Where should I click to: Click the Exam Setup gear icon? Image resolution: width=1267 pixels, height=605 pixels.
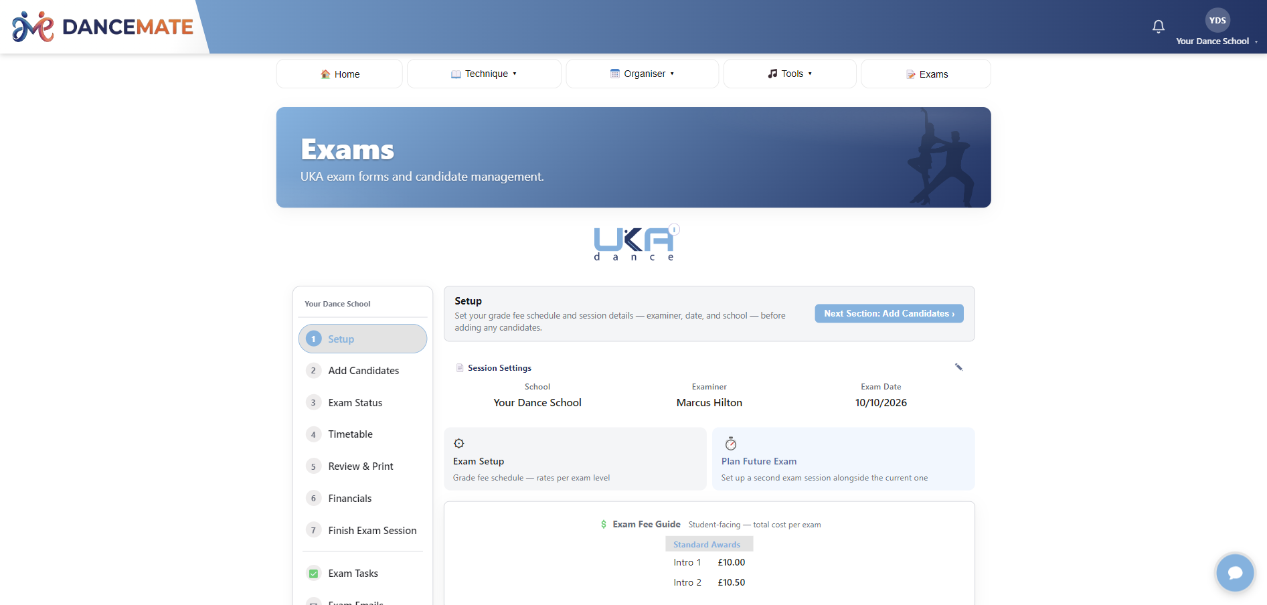[x=459, y=444]
